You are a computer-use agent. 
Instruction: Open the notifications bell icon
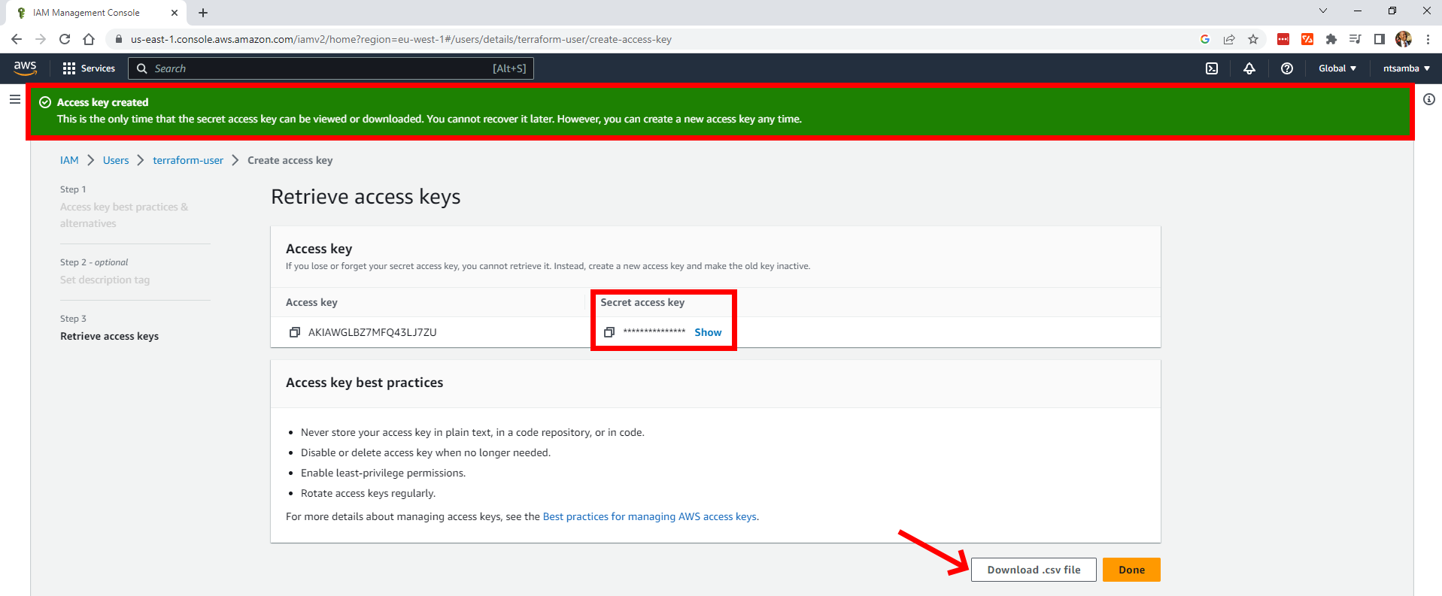[x=1249, y=68]
